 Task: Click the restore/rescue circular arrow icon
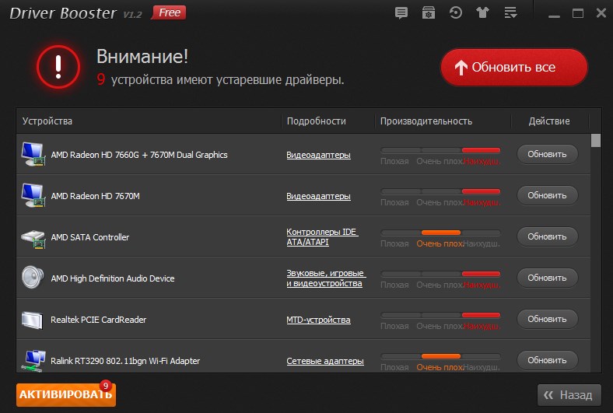(x=455, y=13)
